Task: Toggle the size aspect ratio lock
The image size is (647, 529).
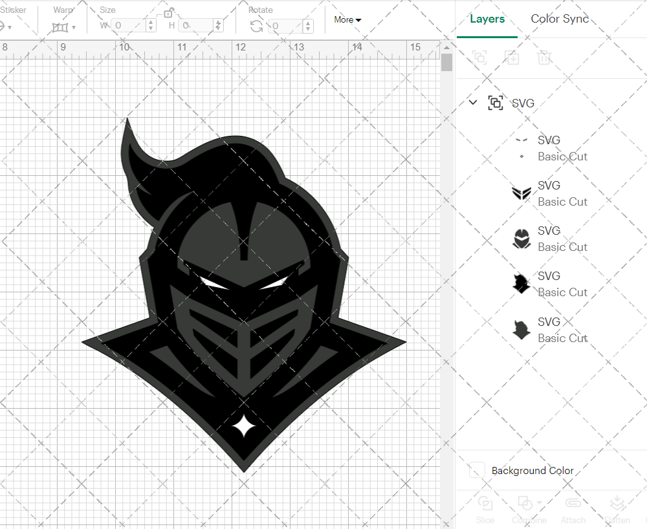Action: coord(167,12)
